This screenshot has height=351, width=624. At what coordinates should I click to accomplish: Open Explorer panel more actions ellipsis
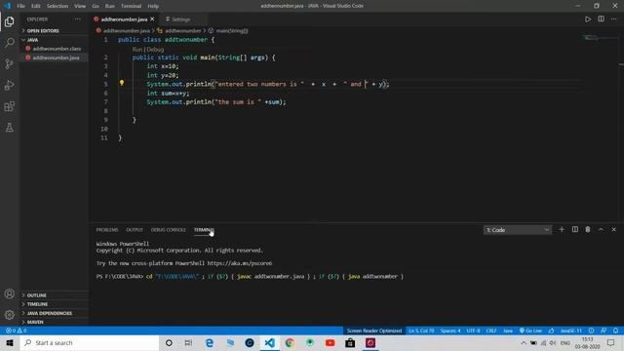77,19
